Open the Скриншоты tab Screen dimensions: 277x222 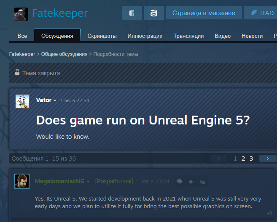102,36
